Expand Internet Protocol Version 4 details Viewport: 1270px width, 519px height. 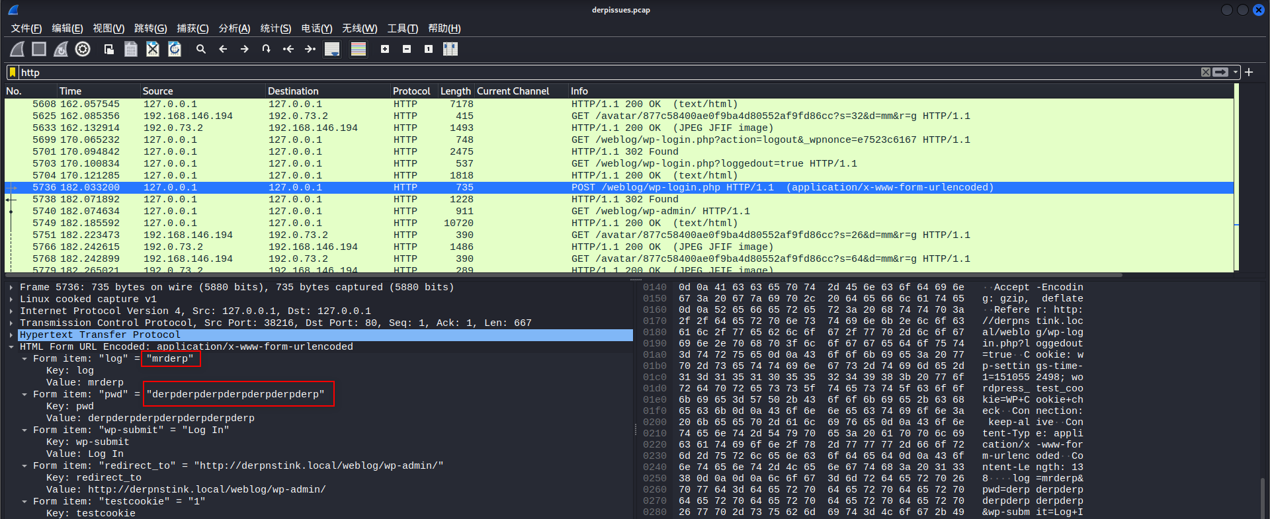[x=11, y=311]
